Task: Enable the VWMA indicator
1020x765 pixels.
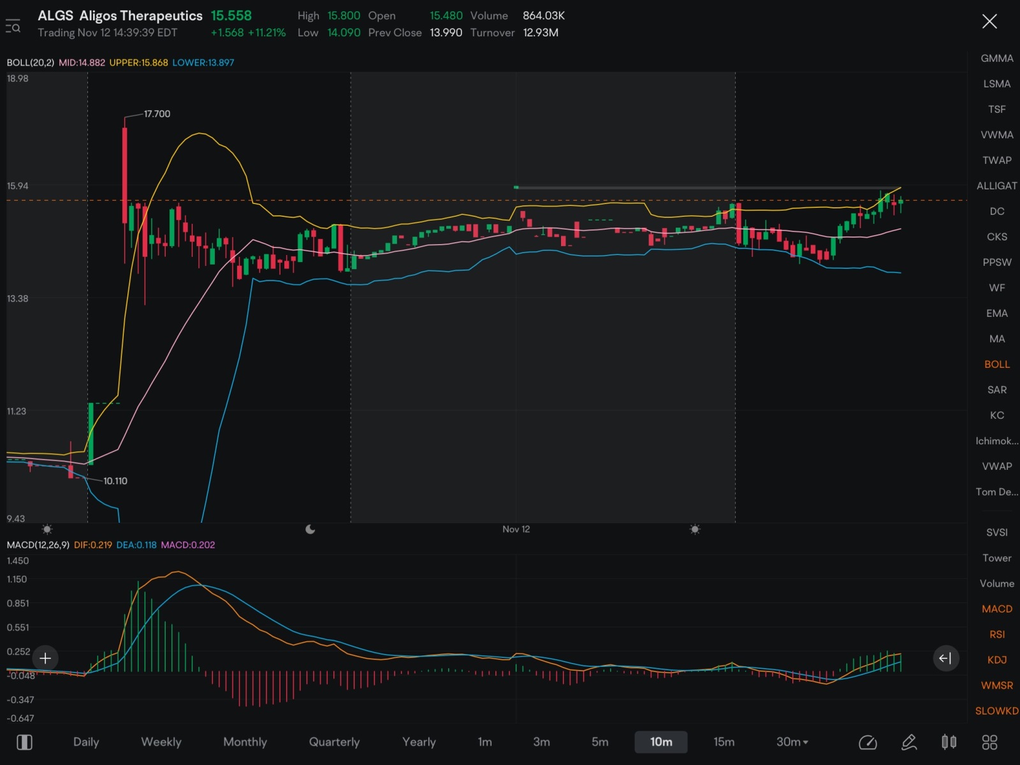Action: [996, 135]
